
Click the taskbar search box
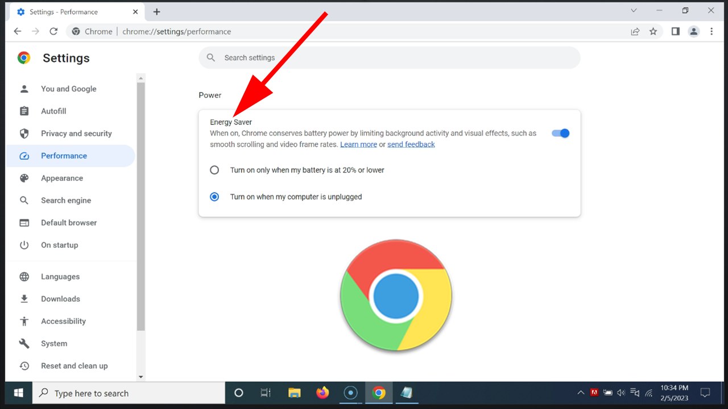[129, 393]
